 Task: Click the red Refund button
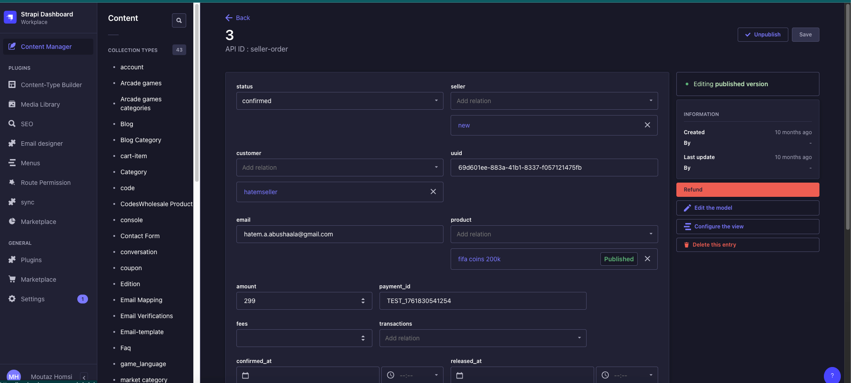[747, 190]
